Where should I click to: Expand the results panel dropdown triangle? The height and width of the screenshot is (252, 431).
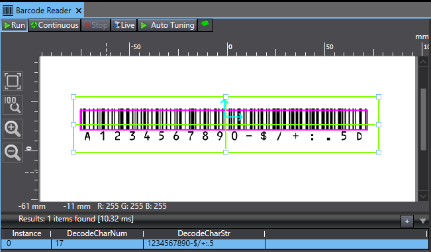tap(423, 221)
